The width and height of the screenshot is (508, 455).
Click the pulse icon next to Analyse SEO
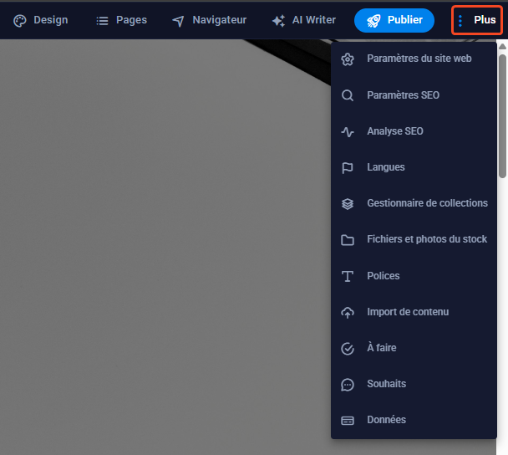348,131
